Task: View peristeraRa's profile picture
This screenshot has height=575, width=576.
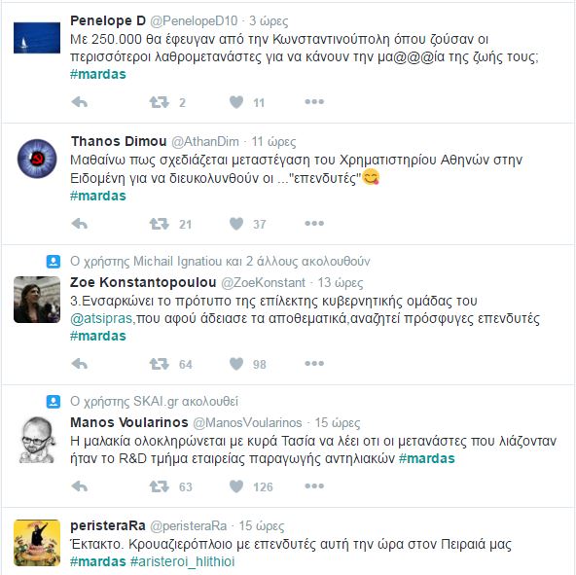Action: click(37, 543)
